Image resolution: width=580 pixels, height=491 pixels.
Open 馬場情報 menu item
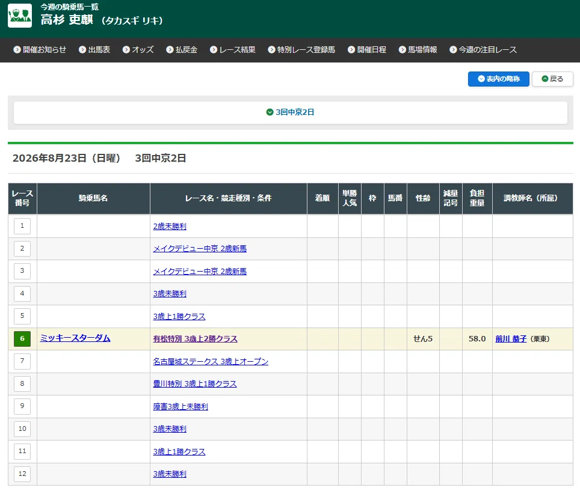418,49
